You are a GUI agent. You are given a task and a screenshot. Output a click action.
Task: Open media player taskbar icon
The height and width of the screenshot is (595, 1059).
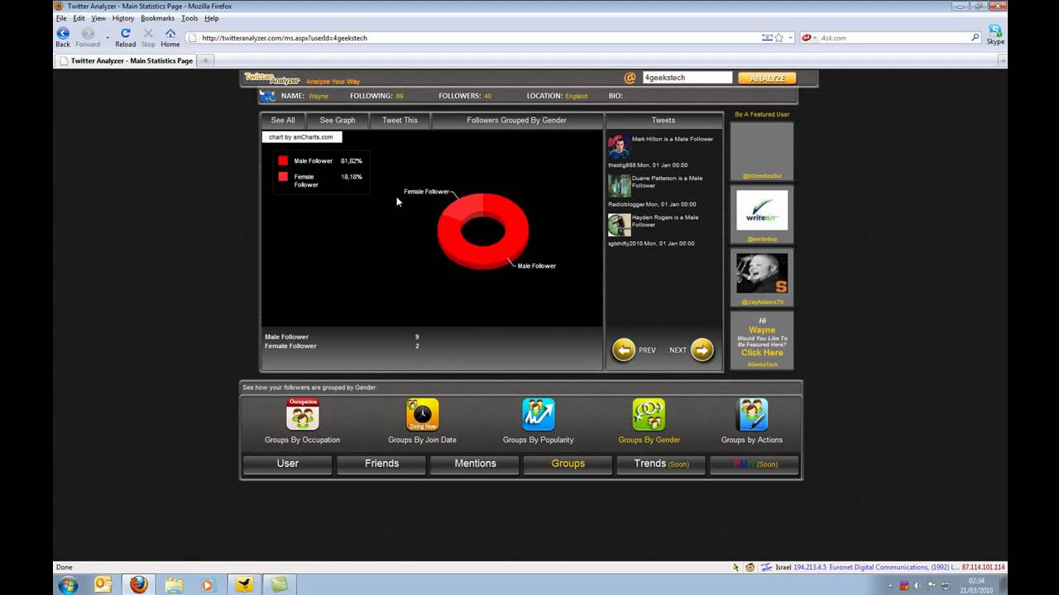click(208, 585)
